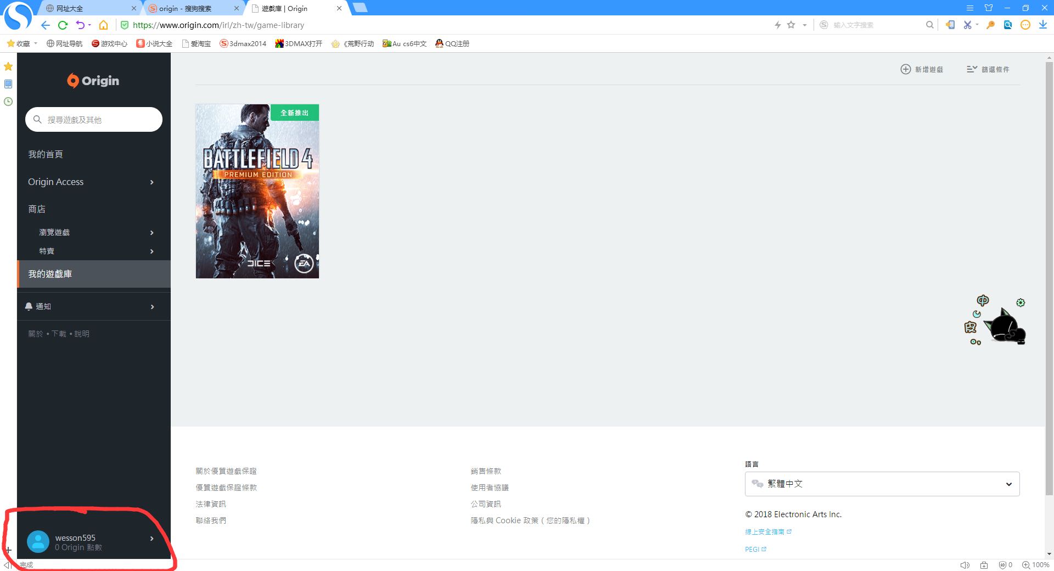The width and height of the screenshot is (1054, 571).
Task: Reload the page with the green refresh icon
Action: coord(63,25)
